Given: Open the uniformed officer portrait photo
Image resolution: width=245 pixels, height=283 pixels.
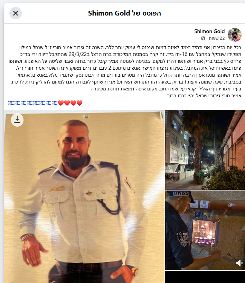Looking at the screenshot, I should (x=84, y=196).
